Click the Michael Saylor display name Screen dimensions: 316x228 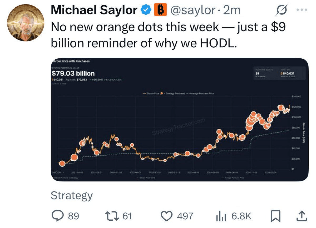pyautogui.click(x=94, y=11)
